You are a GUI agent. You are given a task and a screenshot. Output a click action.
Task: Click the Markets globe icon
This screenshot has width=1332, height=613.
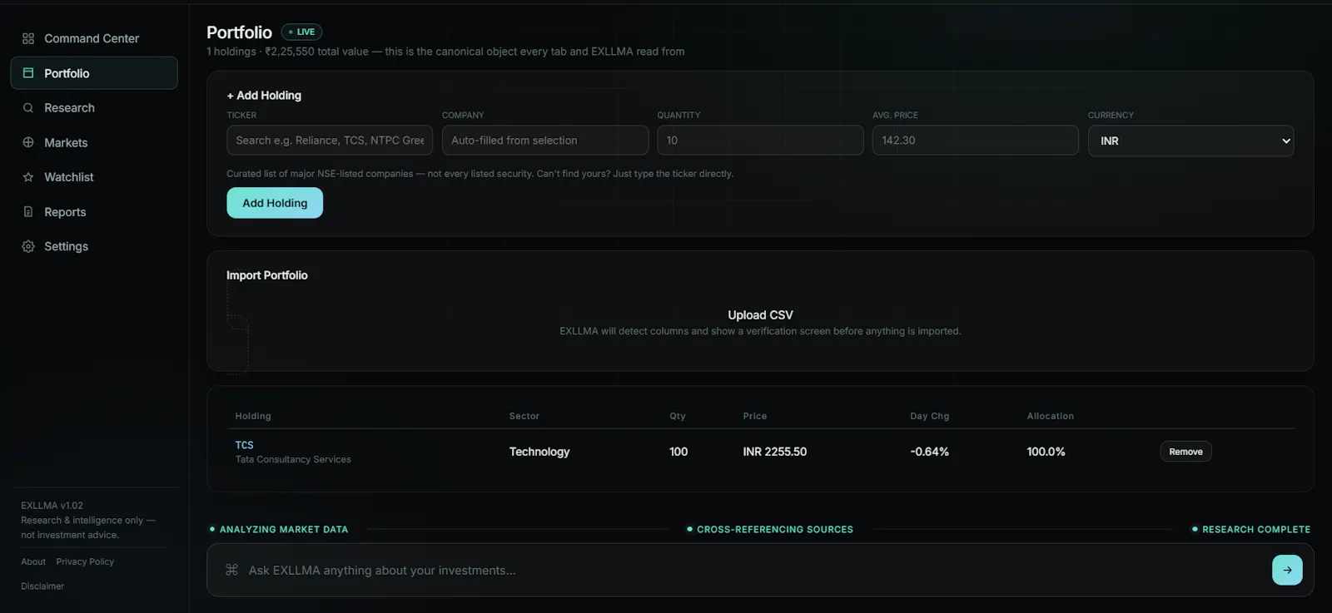[28, 142]
